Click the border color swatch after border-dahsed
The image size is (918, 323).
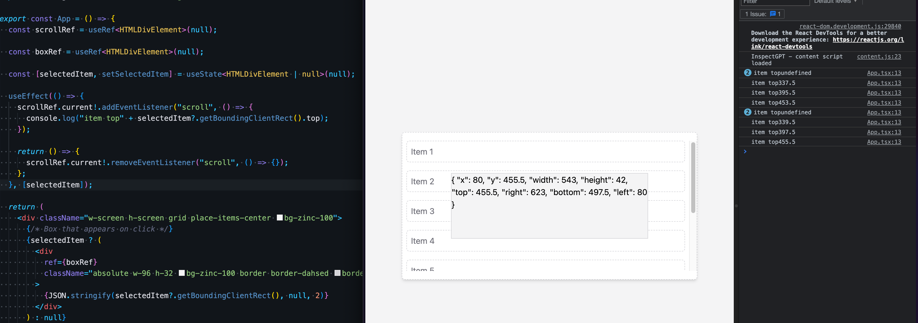tap(337, 273)
